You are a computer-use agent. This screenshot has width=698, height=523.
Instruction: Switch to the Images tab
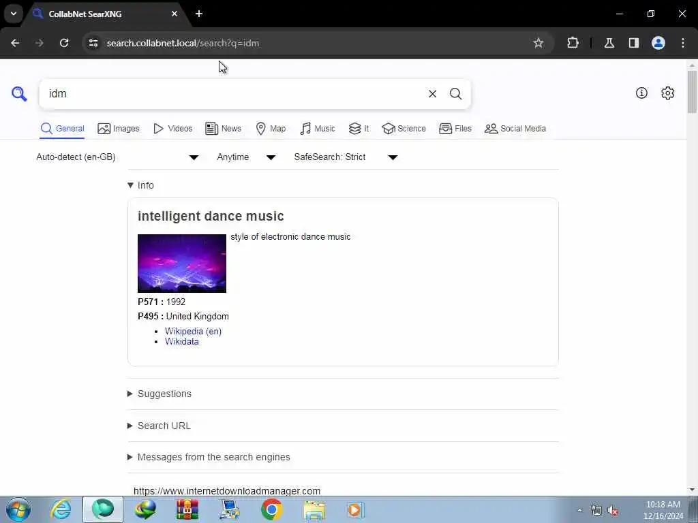119,129
